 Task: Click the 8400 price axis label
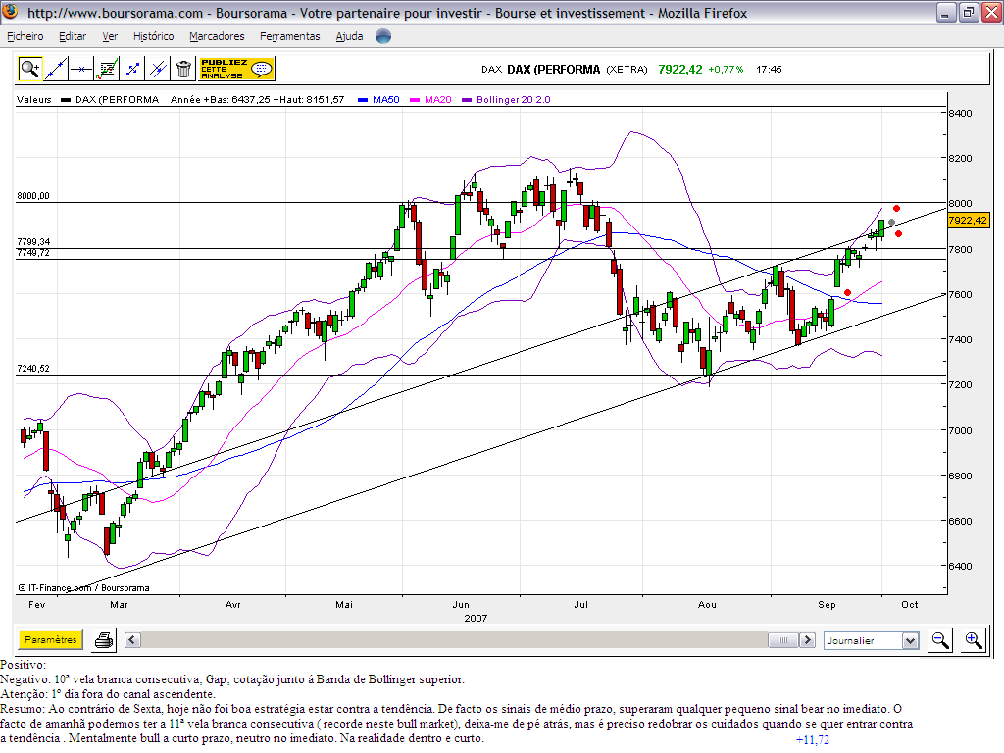[x=960, y=114]
